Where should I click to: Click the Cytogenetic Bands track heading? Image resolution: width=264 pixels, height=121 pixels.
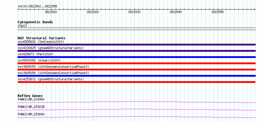tap(35, 22)
